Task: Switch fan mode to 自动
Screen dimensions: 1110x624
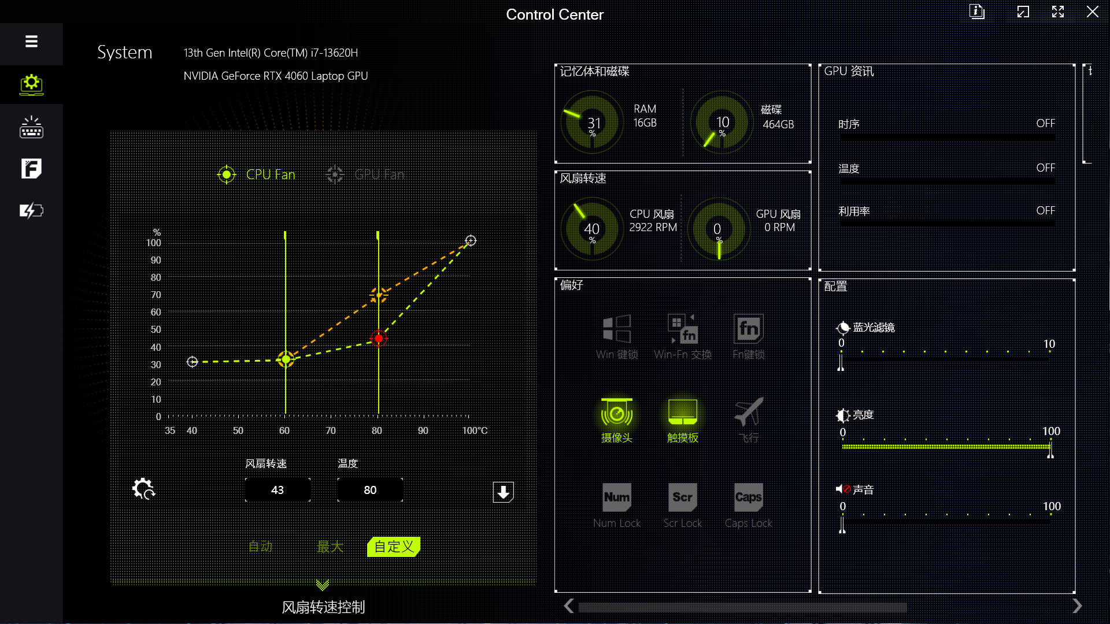Action: (260, 547)
